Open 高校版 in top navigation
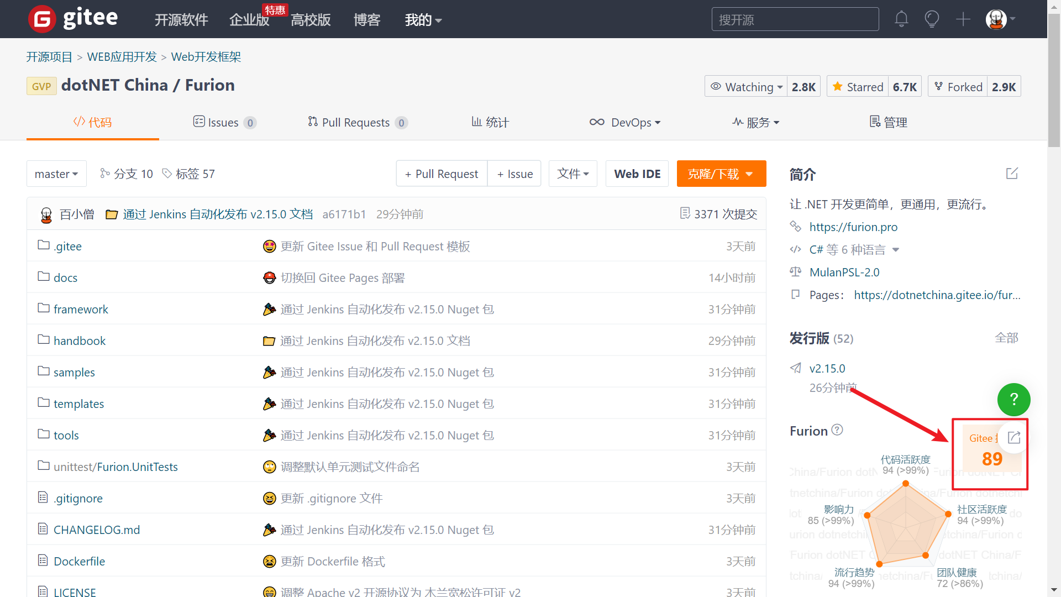 (x=311, y=20)
